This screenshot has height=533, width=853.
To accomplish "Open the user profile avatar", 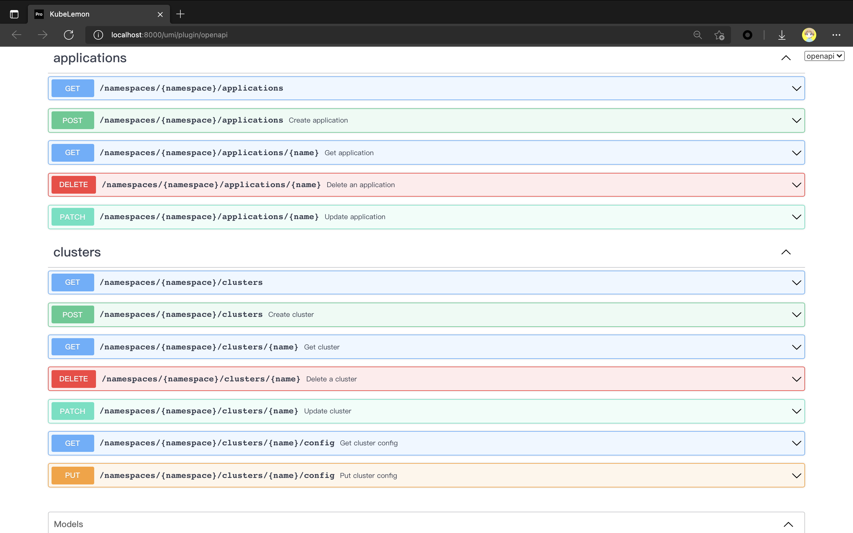I will click(809, 35).
